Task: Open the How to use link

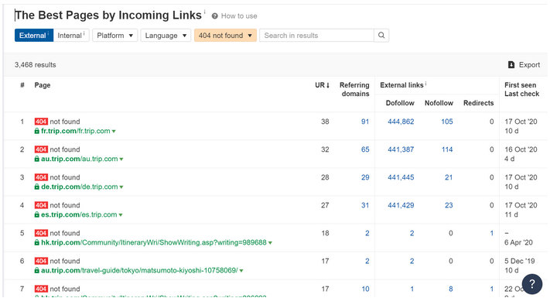Action: click(239, 16)
